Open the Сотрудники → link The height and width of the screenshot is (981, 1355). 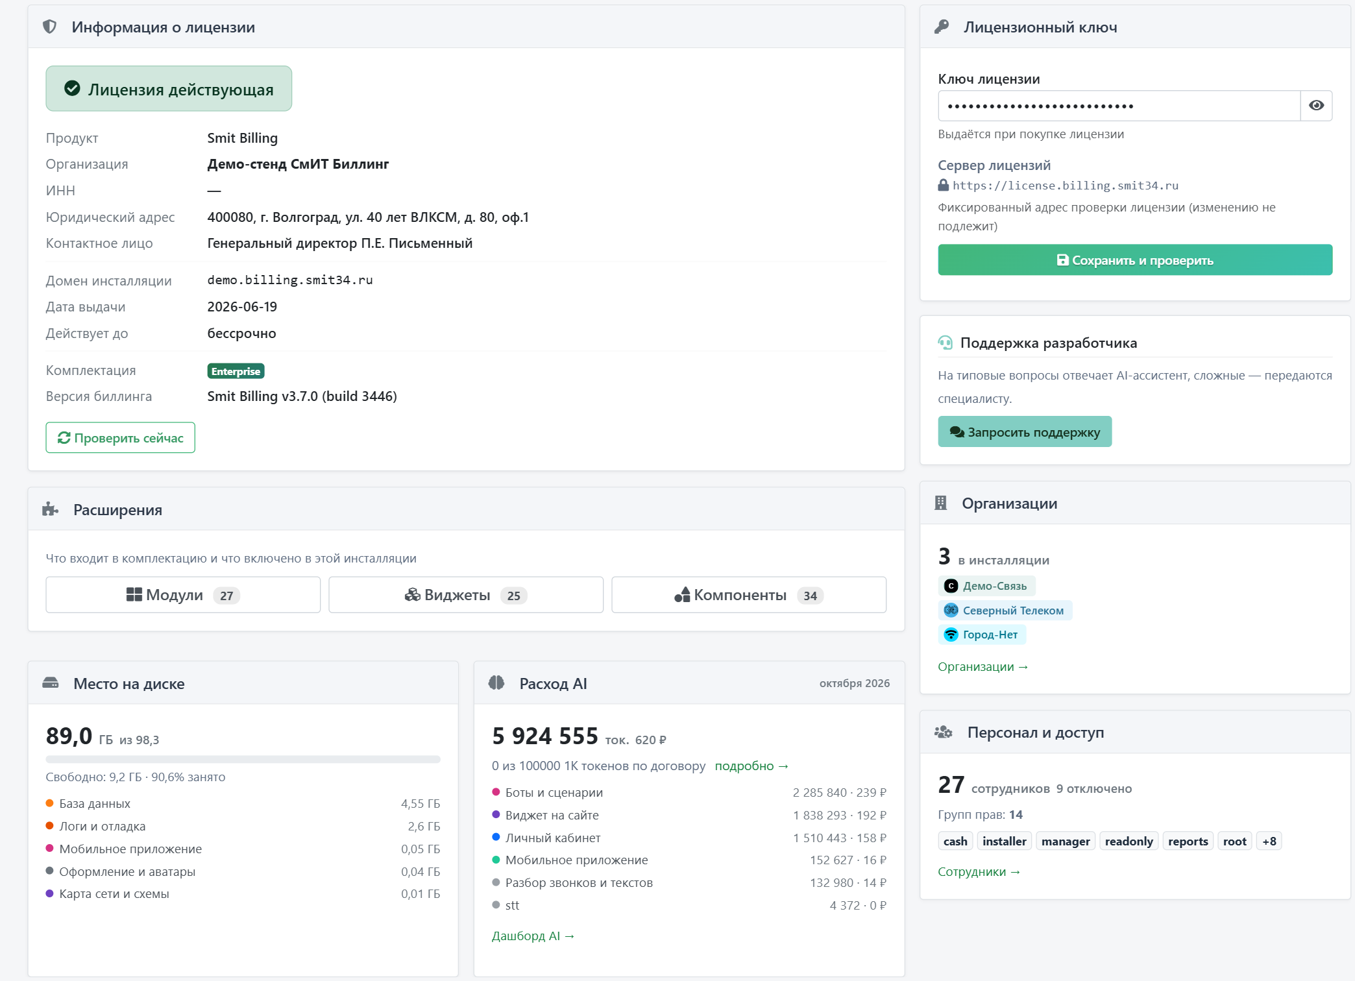click(979, 872)
